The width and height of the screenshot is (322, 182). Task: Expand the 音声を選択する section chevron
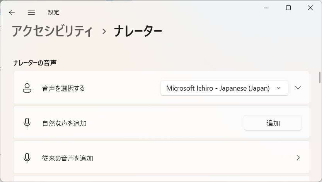click(x=298, y=88)
